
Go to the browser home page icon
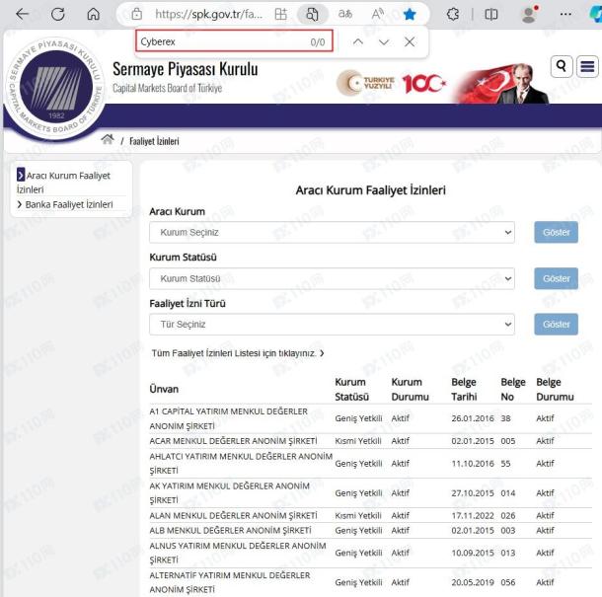(93, 15)
